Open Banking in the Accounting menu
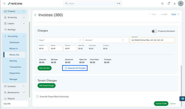Image resolution: width=185 pixels, height=109 pixels. click(13, 61)
